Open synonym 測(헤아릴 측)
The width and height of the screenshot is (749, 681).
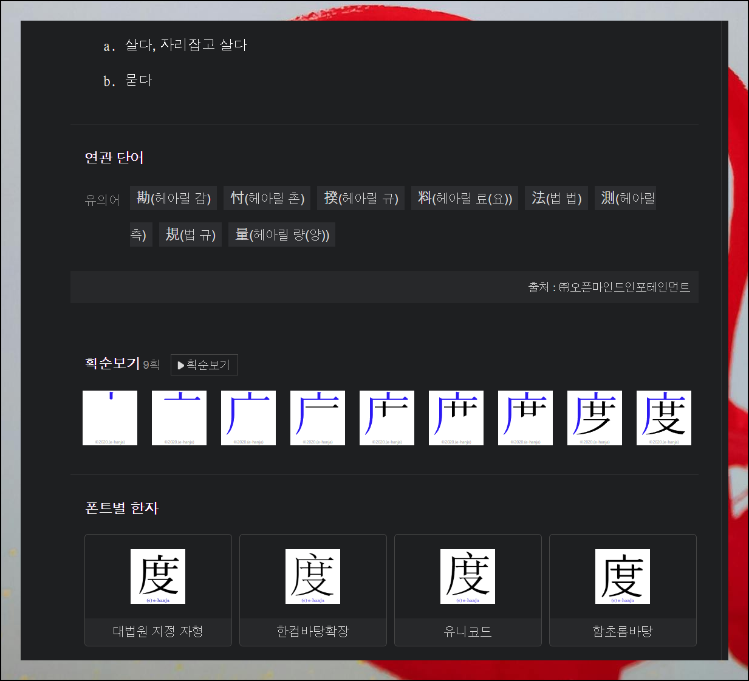coord(625,198)
